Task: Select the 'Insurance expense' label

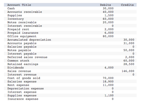Action: point(23,99)
